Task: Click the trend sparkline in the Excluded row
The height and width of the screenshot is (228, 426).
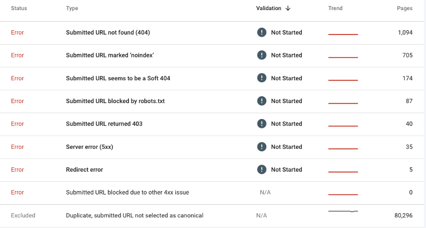Action: pos(343,211)
